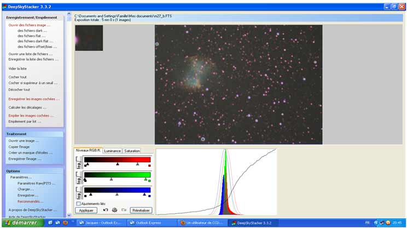Click Enregistrer la liste des fichiers

point(33,59)
